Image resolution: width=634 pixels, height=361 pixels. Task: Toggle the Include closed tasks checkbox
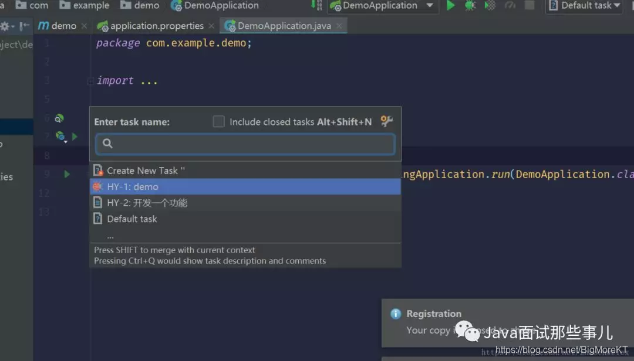(218, 121)
